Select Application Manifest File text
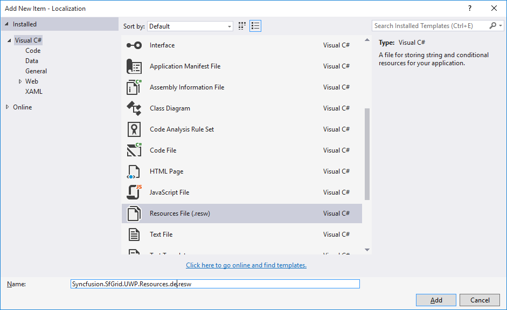The width and height of the screenshot is (507, 310). [x=185, y=66]
